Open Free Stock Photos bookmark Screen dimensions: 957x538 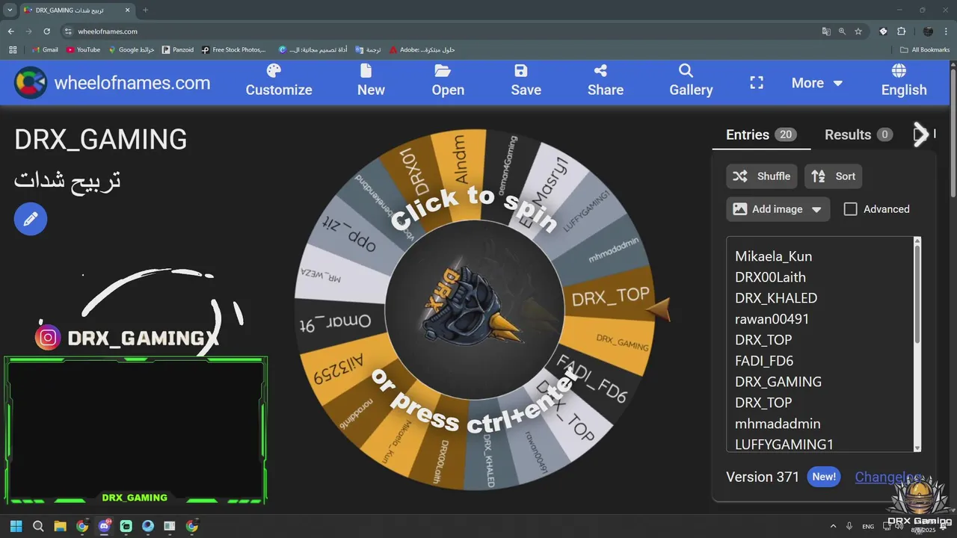[233, 50]
